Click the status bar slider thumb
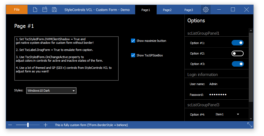 28,125
